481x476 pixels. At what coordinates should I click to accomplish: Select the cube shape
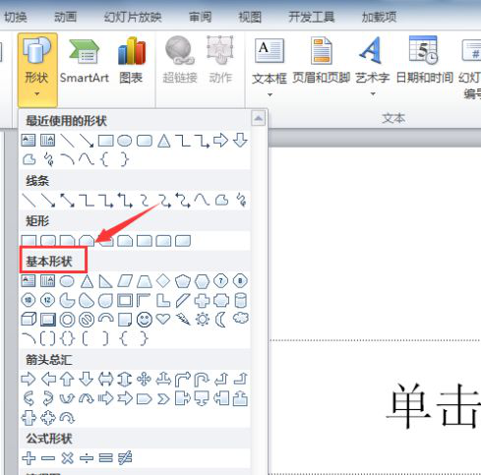click(29, 319)
